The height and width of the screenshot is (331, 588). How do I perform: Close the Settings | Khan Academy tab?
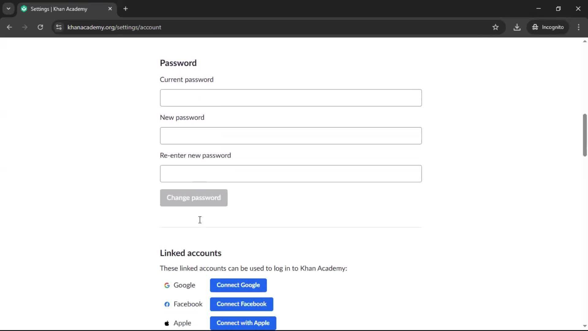point(110,9)
